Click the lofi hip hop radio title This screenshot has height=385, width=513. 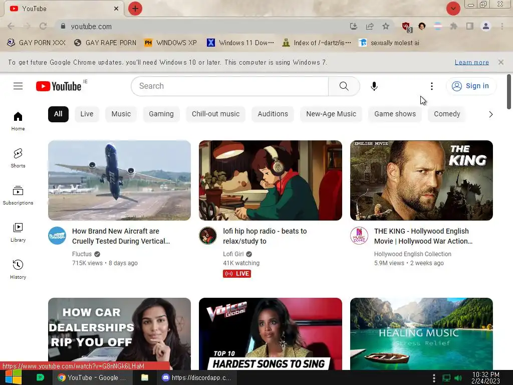(x=265, y=236)
